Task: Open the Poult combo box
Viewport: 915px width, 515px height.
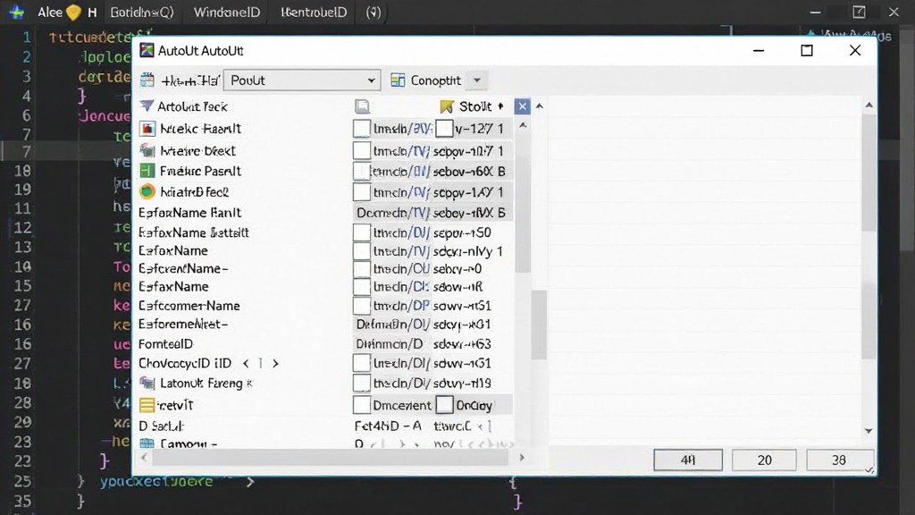Action: point(302,80)
